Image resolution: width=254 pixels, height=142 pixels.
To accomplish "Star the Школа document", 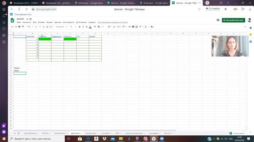I will pyautogui.click(x=27, y=19).
